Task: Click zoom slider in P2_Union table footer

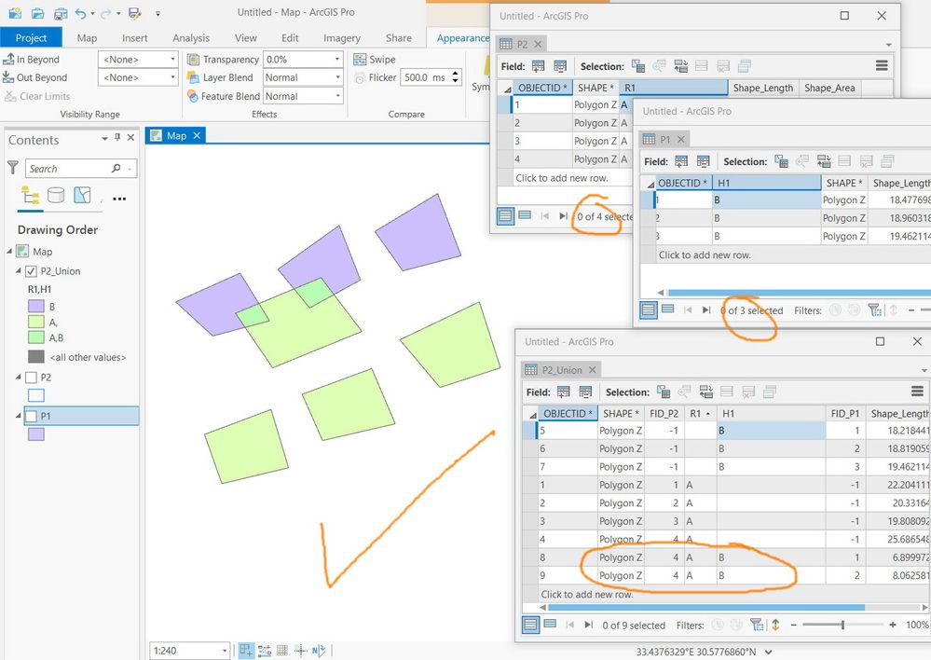Action: tap(842, 625)
